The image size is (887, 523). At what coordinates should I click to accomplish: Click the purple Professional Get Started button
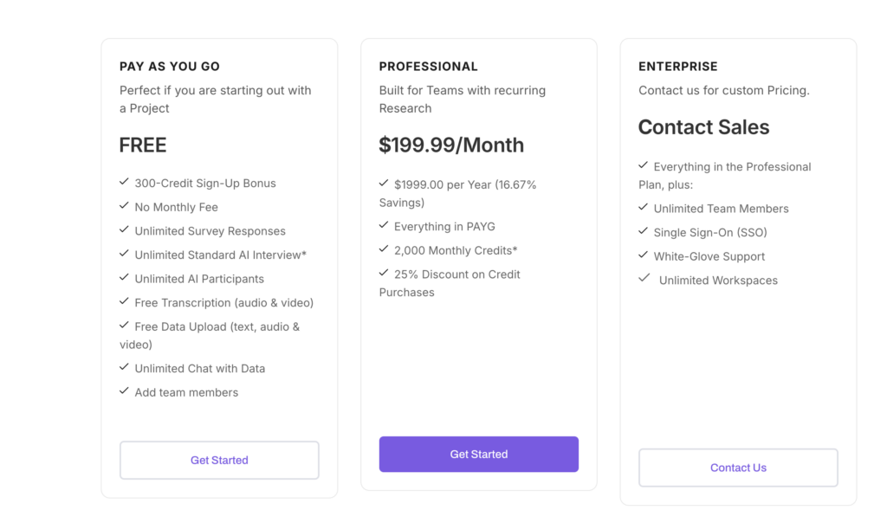click(x=478, y=454)
